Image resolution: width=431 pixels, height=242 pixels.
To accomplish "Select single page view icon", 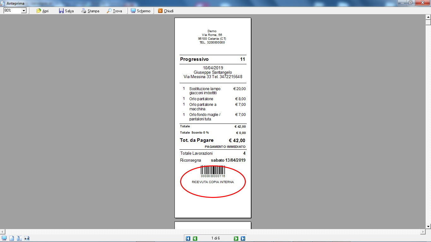I will 12,238.
